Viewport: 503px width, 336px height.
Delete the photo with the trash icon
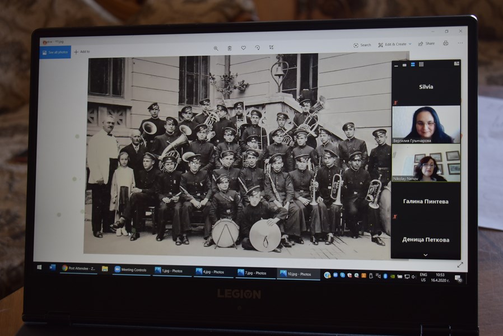tap(230, 48)
